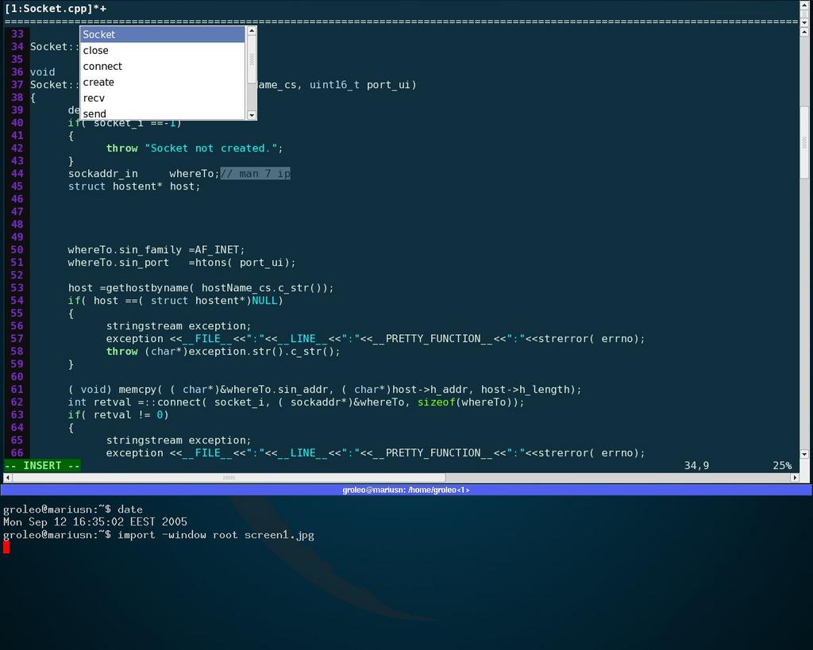Click the "gethostbyname" call on line 53
This screenshot has width=813, height=650.
pos(147,288)
